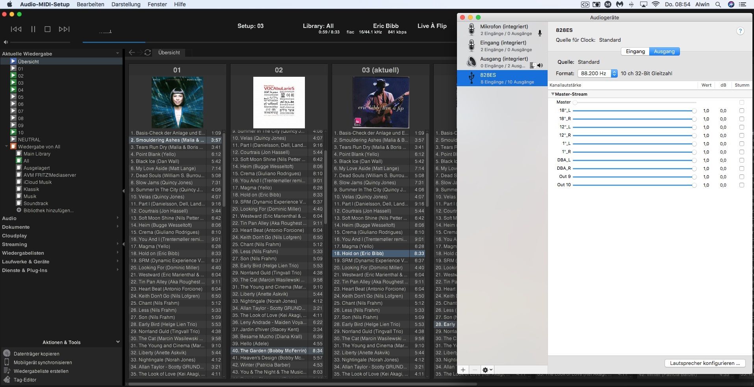The width and height of the screenshot is (754, 387).
Task: Click the Wi-Fi icon in menu bar
Action: tap(656, 4)
